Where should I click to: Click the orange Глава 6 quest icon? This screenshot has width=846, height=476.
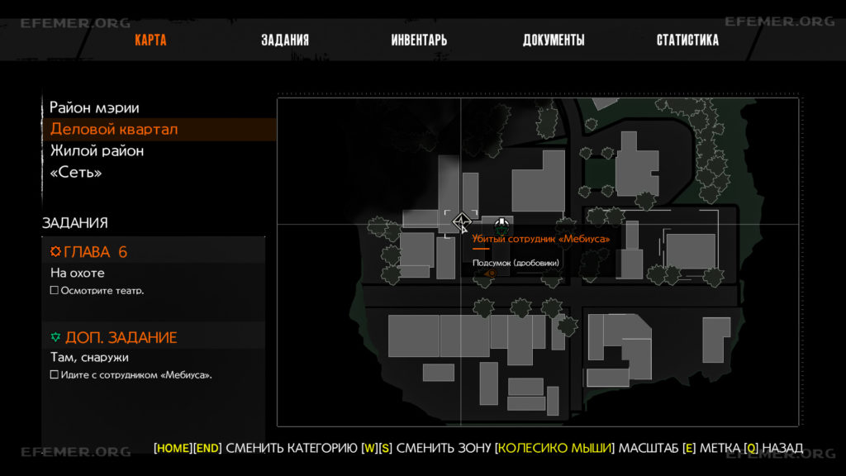click(x=55, y=251)
